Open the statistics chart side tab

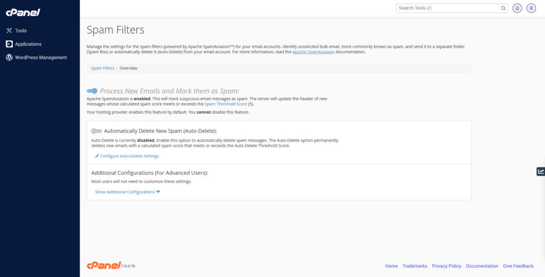541,171
